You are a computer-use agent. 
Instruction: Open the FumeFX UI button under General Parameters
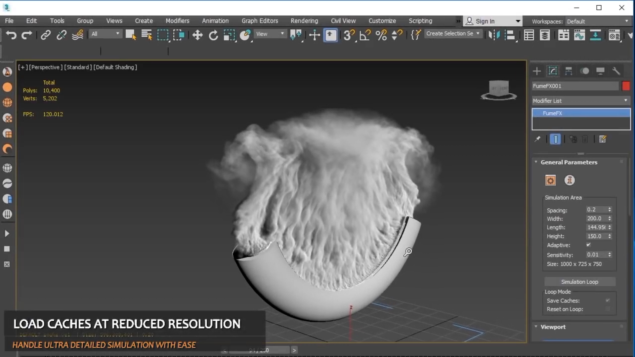tap(550, 180)
